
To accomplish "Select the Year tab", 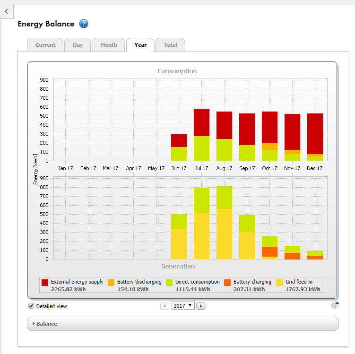I will coord(140,45).
